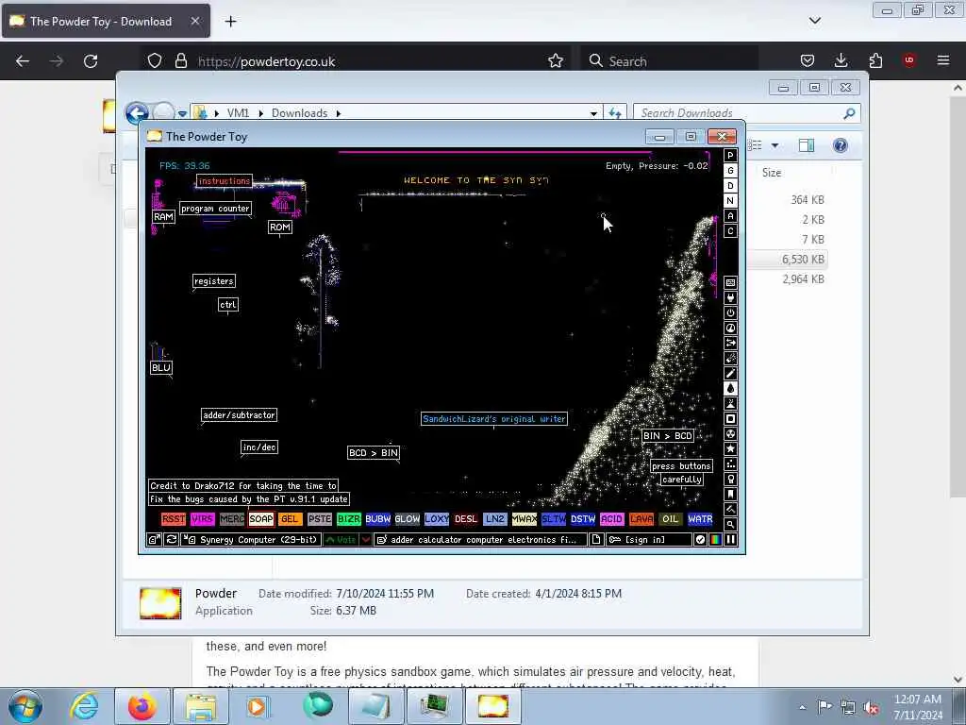Open the Electronics category plug icon
Viewport: 966px width, 725px height.
[x=731, y=297]
